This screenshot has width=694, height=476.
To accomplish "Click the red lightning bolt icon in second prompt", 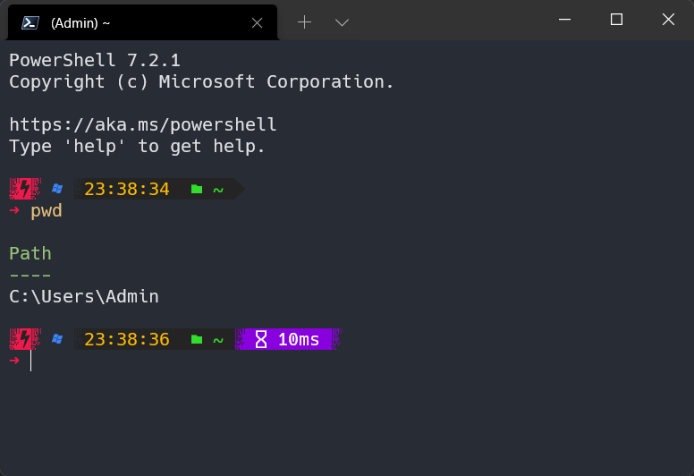I will tap(25, 339).
